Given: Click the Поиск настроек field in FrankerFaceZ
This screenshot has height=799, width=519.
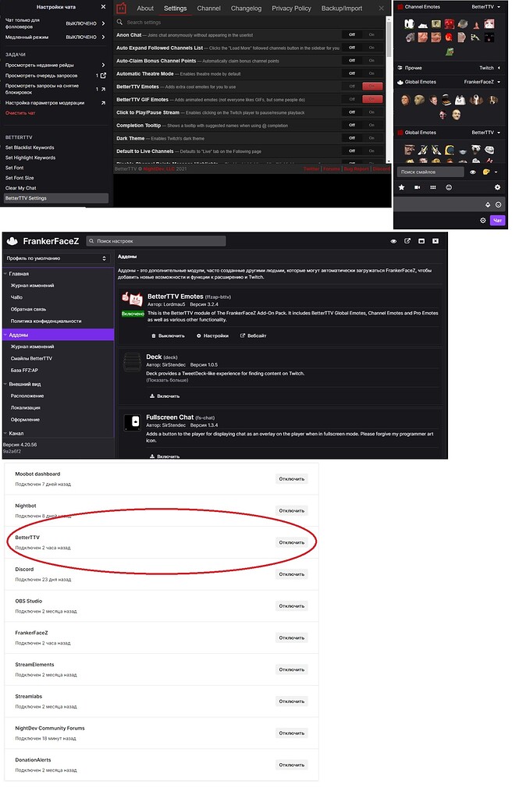Looking at the screenshot, I should [155, 241].
